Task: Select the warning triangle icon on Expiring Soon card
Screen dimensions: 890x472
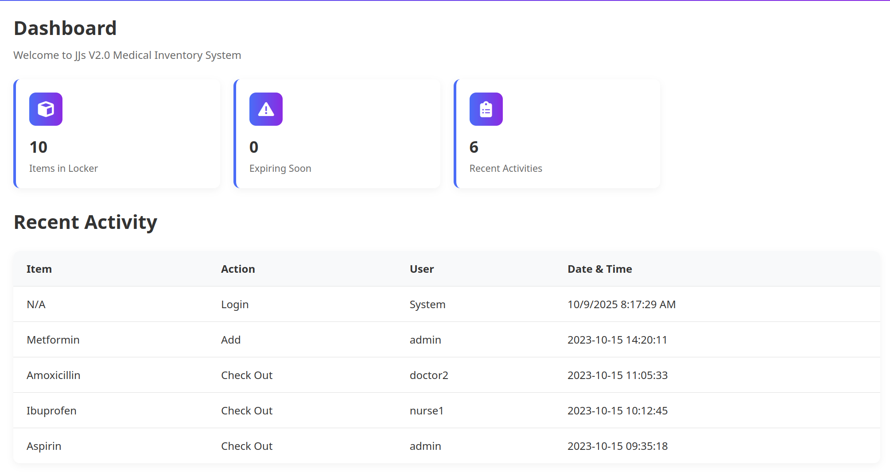Action: pyautogui.click(x=266, y=109)
